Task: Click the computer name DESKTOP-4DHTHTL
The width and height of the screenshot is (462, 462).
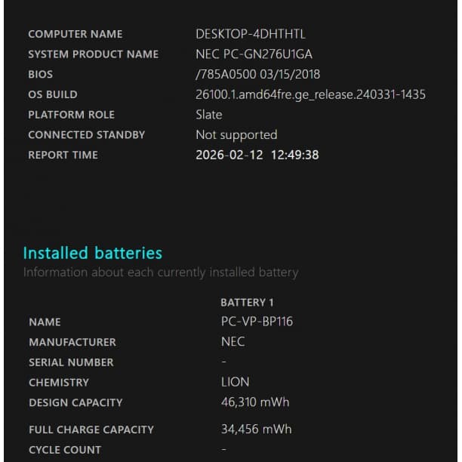Action: [x=251, y=34]
